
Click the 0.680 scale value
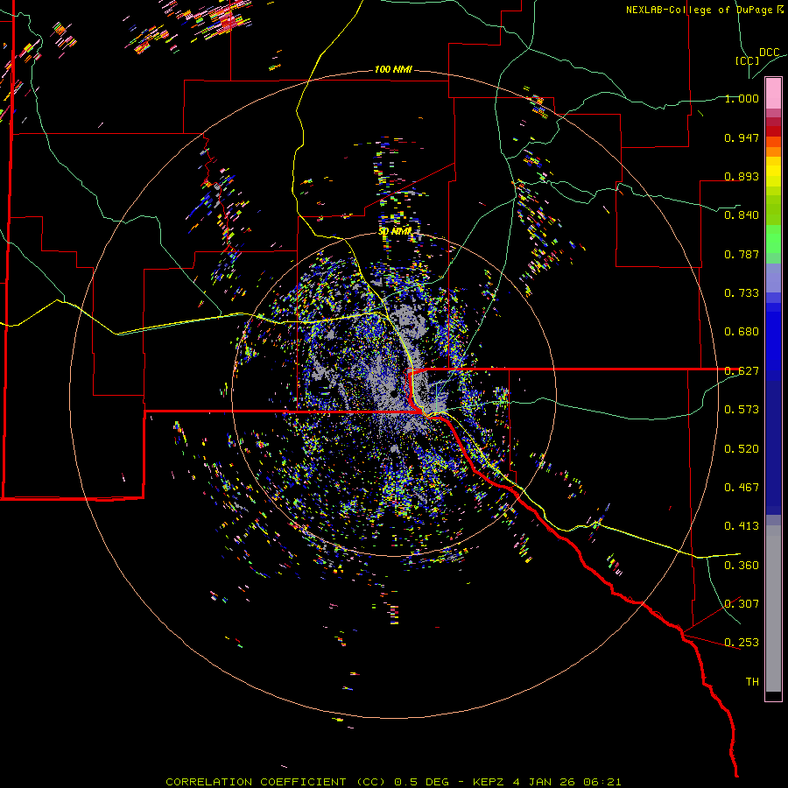[742, 332]
